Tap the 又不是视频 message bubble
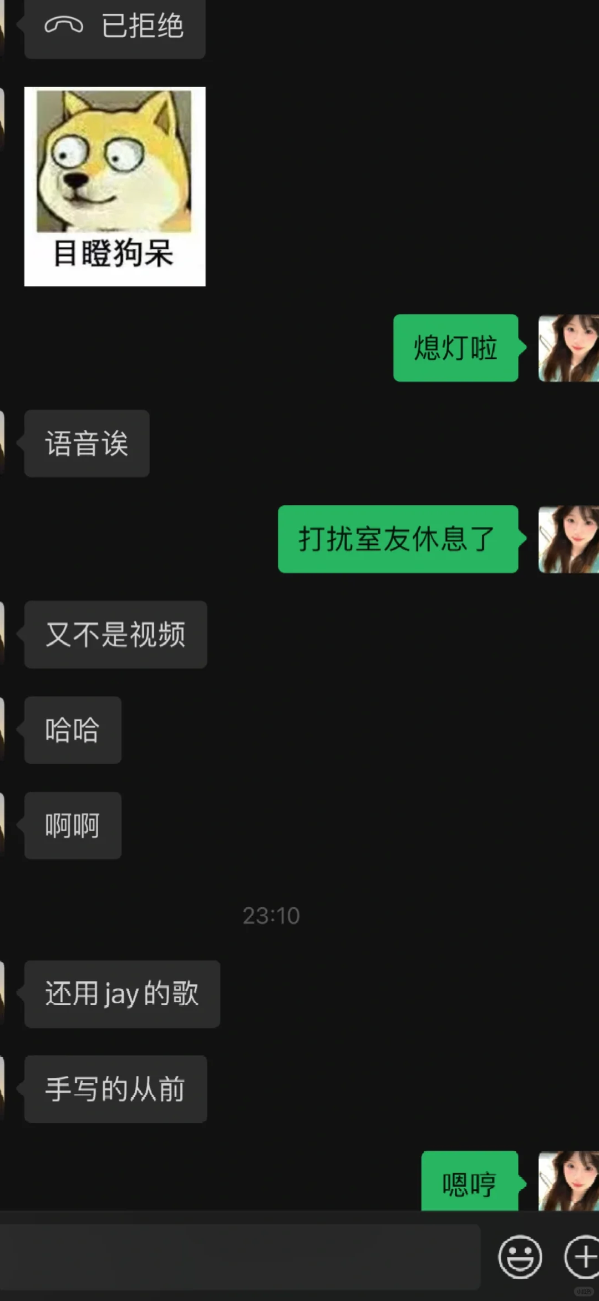Image resolution: width=599 pixels, height=1301 pixels. (115, 635)
